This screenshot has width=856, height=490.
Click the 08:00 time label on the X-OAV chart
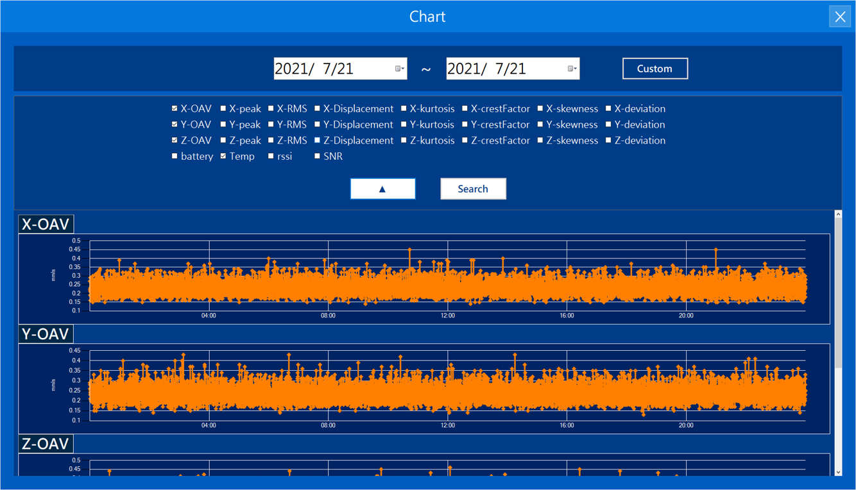click(x=329, y=316)
